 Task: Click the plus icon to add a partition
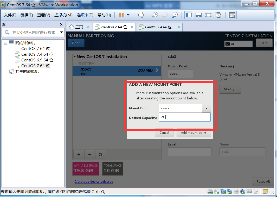79,155
